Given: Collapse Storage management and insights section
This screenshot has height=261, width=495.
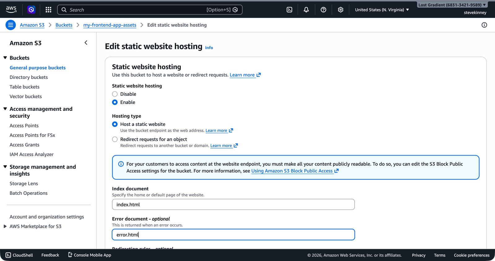Looking at the screenshot, I should coord(5,167).
